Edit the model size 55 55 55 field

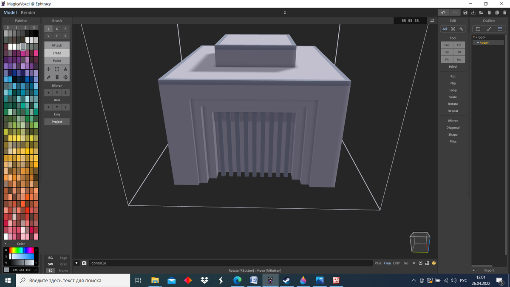(410, 20)
